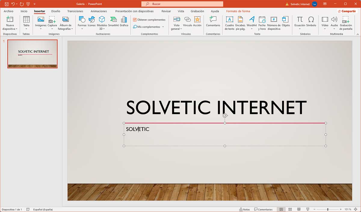Switch to the Inicio tab

[x=24, y=11]
